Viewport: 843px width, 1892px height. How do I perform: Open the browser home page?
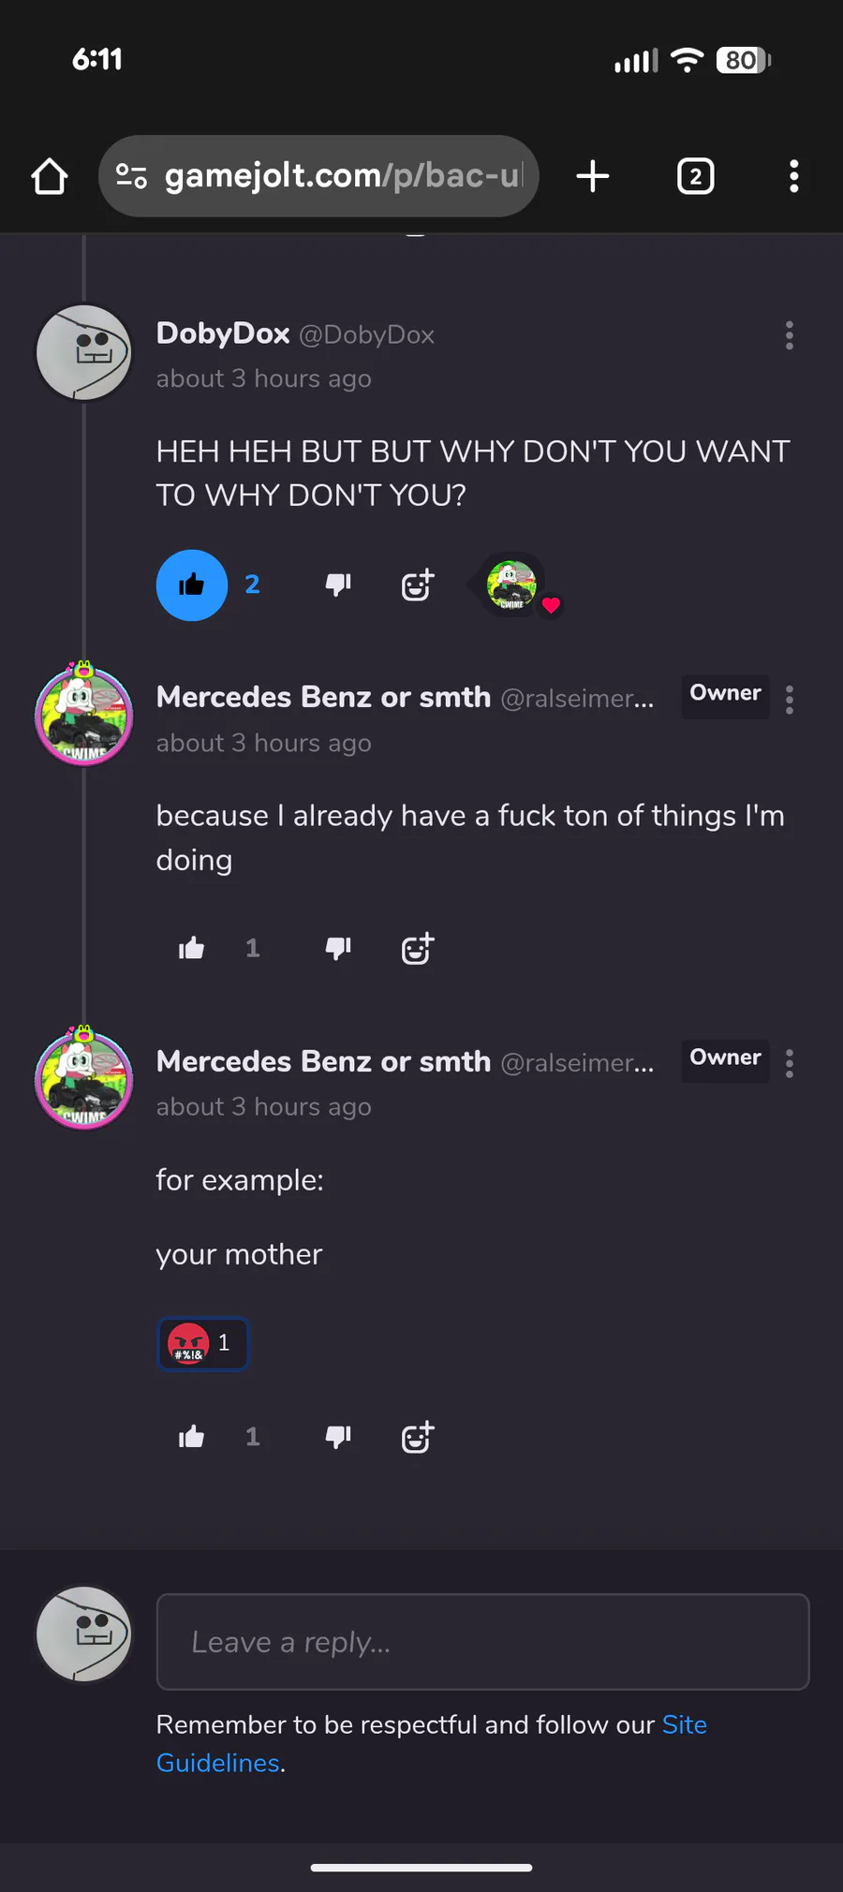click(x=50, y=176)
